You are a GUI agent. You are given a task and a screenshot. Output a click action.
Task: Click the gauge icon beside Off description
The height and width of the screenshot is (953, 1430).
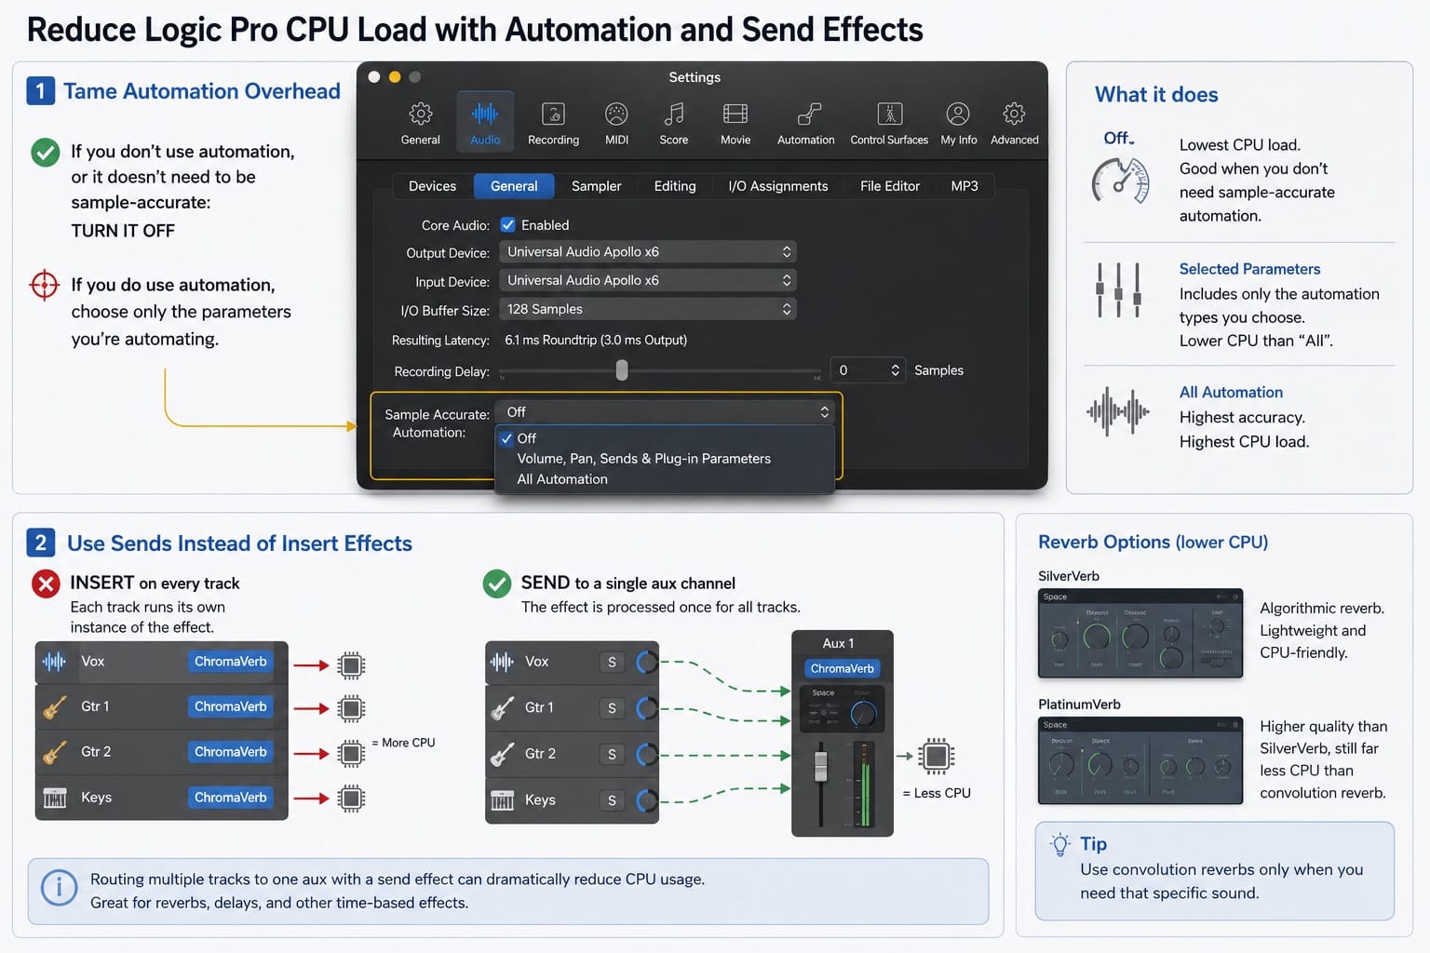(x=1120, y=181)
